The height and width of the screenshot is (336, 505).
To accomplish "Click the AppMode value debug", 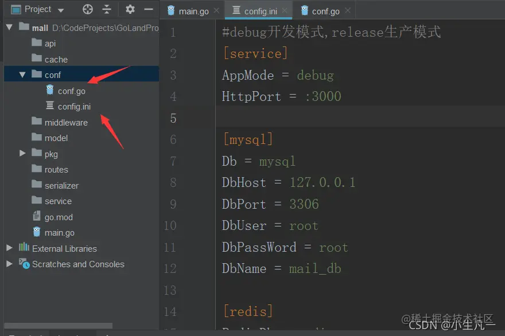I will tap(315, 76).
